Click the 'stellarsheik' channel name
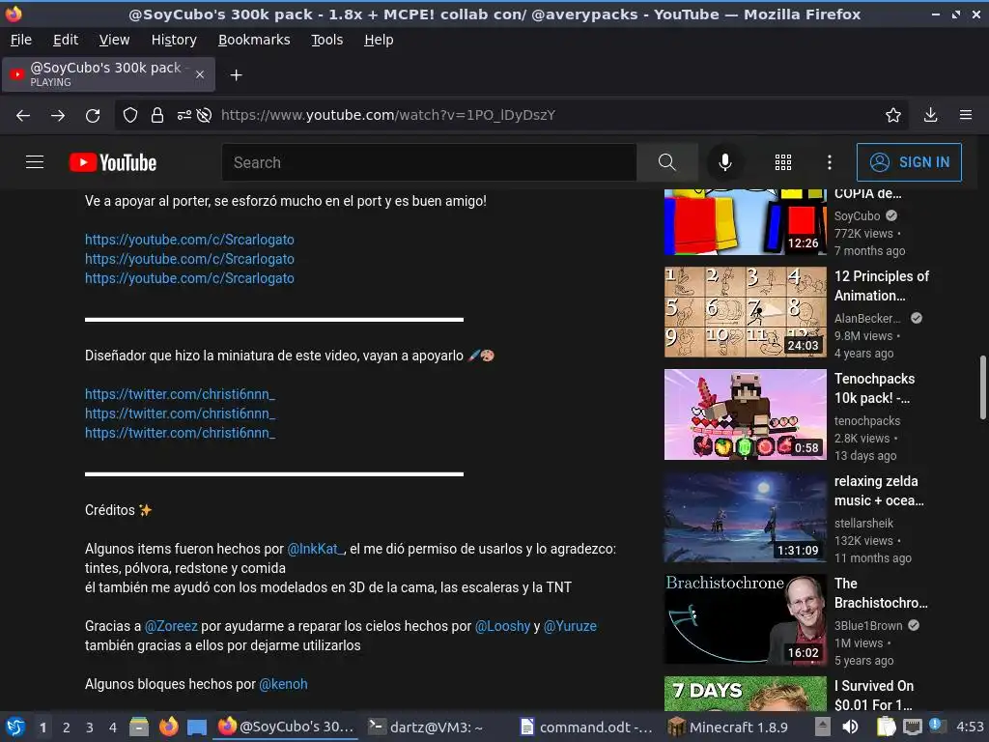Viewport: 989px width, 742px height. [x=864, y=523]
